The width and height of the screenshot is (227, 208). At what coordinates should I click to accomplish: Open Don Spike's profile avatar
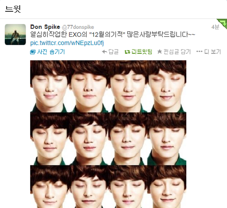tap(15, 35)
